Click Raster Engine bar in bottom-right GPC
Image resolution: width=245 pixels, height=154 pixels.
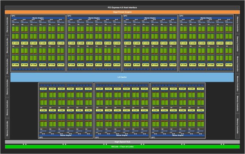point(178,135)
